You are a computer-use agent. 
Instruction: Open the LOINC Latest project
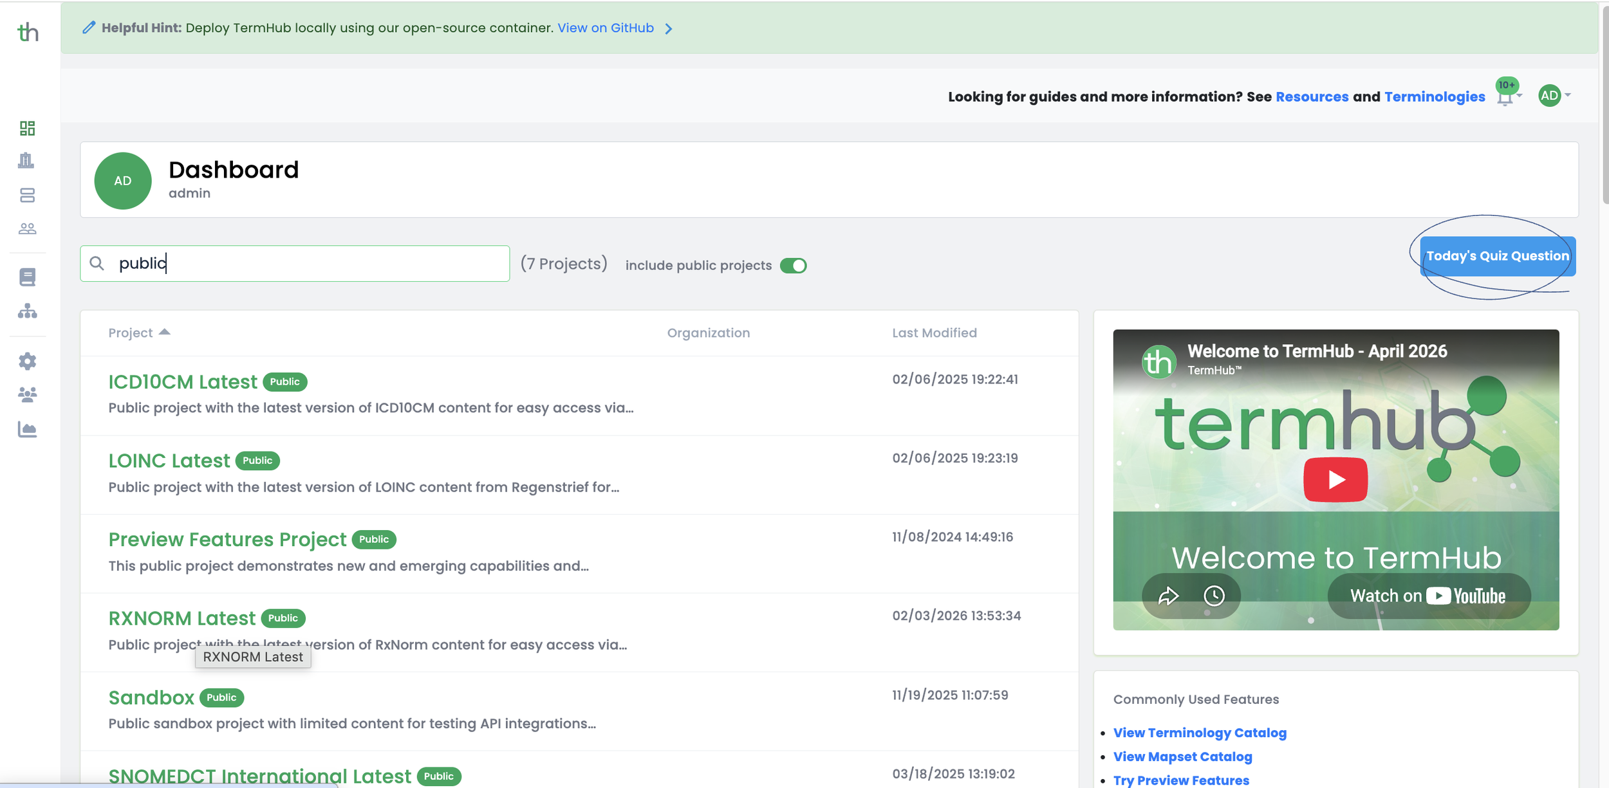click(169, 461)
